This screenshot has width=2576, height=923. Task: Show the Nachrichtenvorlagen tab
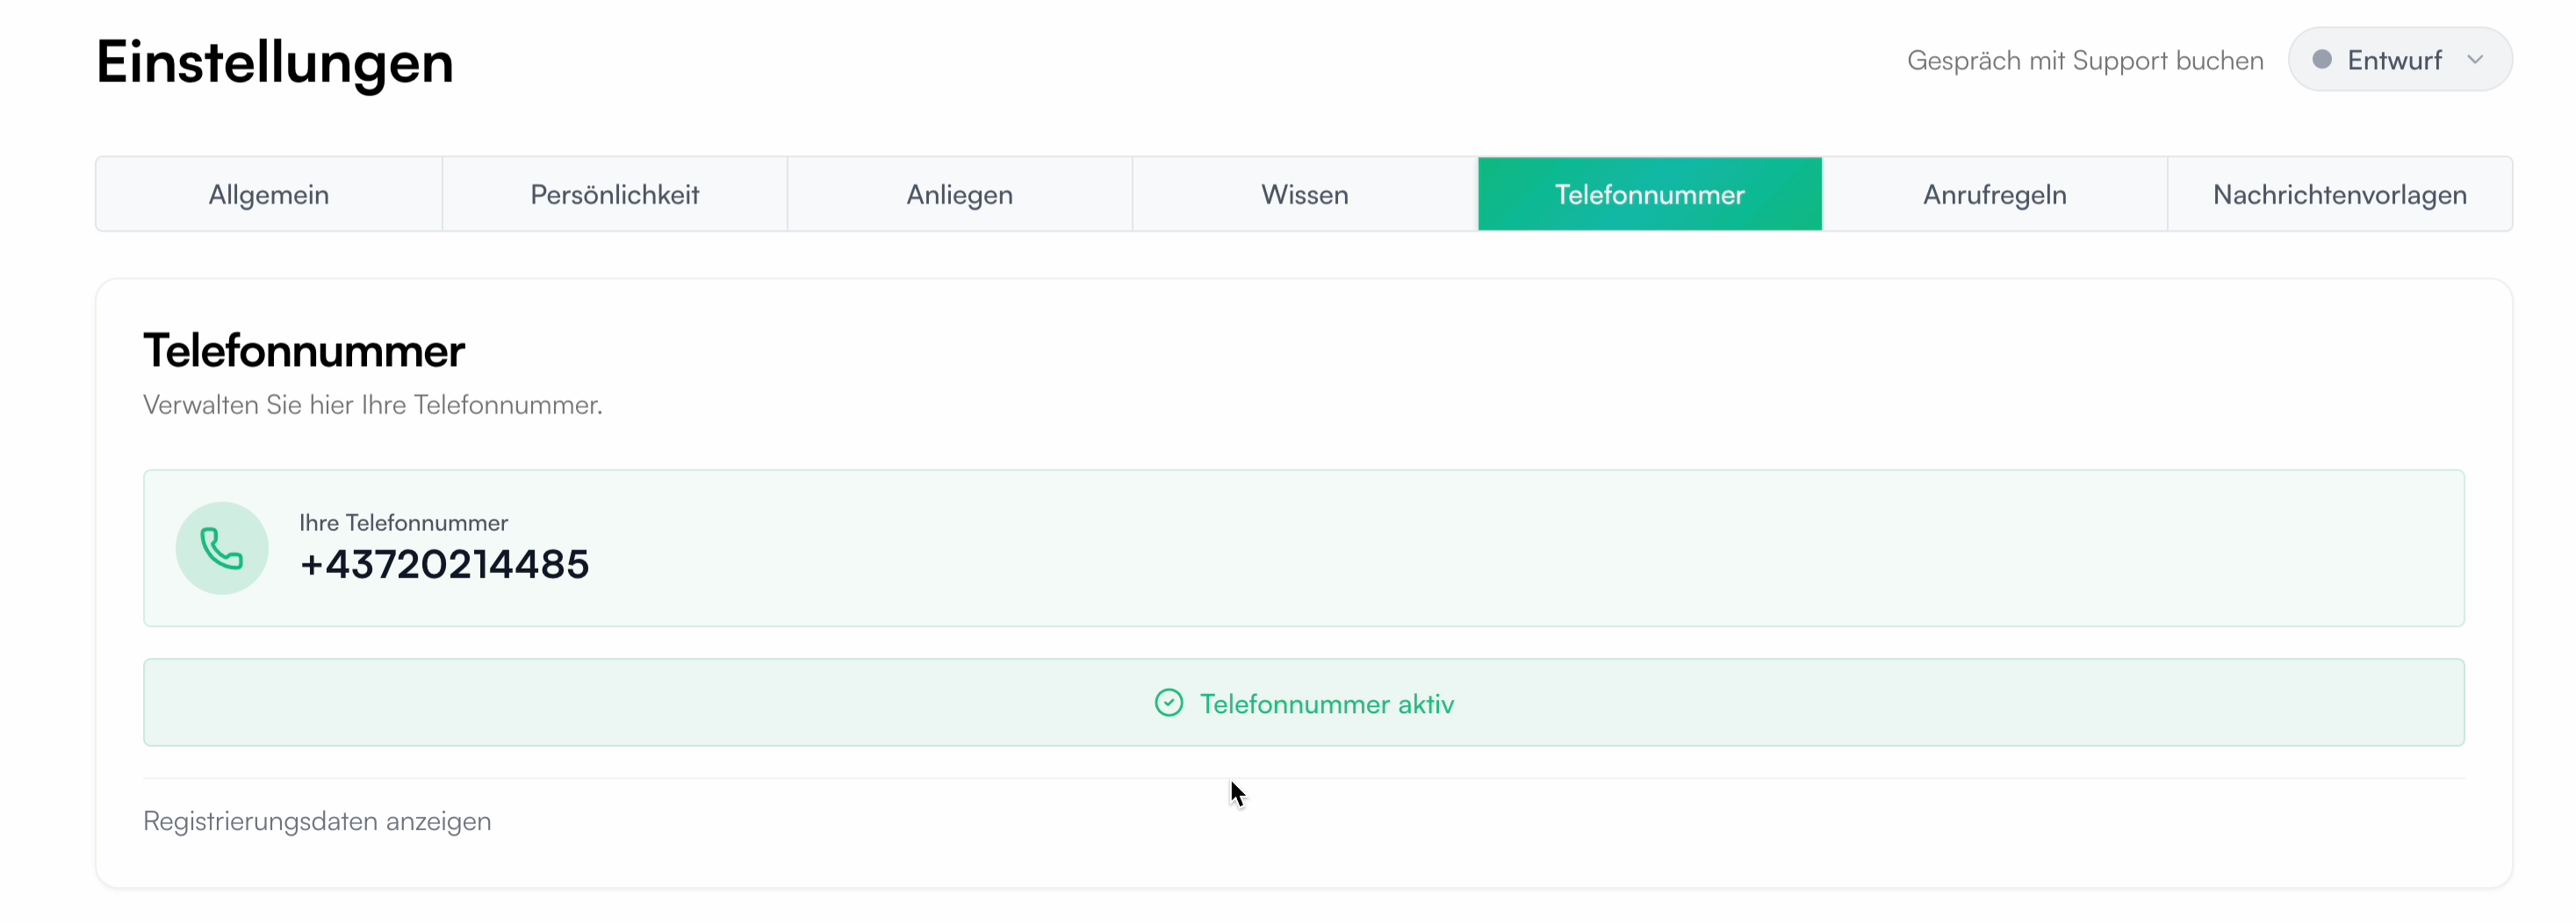(2340, 194)
